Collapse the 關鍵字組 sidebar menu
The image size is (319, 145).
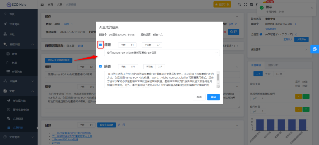[x=32, y=44]
